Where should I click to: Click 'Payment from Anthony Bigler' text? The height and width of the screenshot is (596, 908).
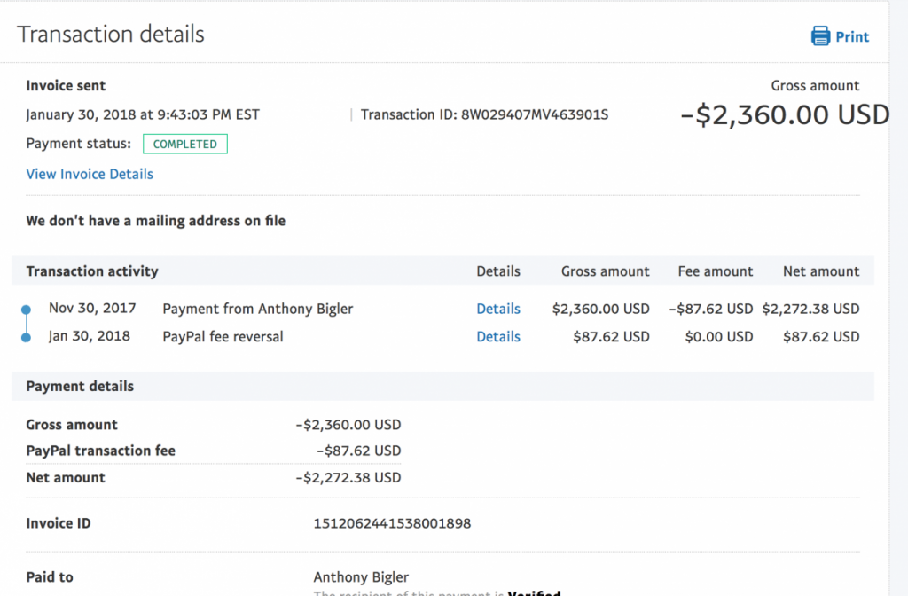(258, 309)
